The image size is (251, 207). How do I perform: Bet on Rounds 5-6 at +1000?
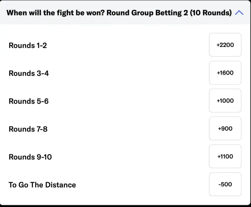click(225, 101)
